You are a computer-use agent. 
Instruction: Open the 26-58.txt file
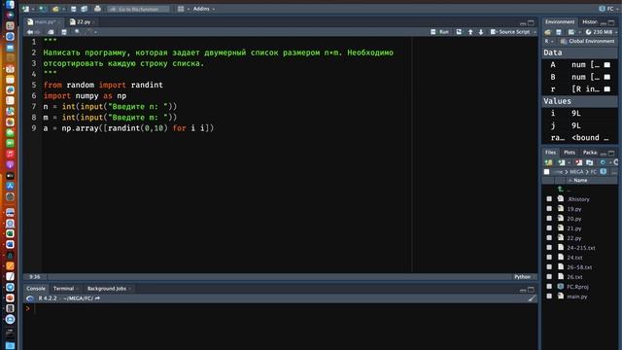[579, 267]
